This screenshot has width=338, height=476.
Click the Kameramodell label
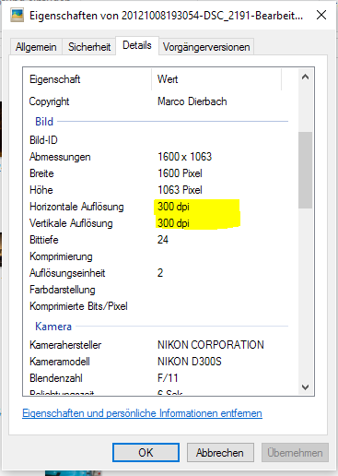tap(60, 362)
